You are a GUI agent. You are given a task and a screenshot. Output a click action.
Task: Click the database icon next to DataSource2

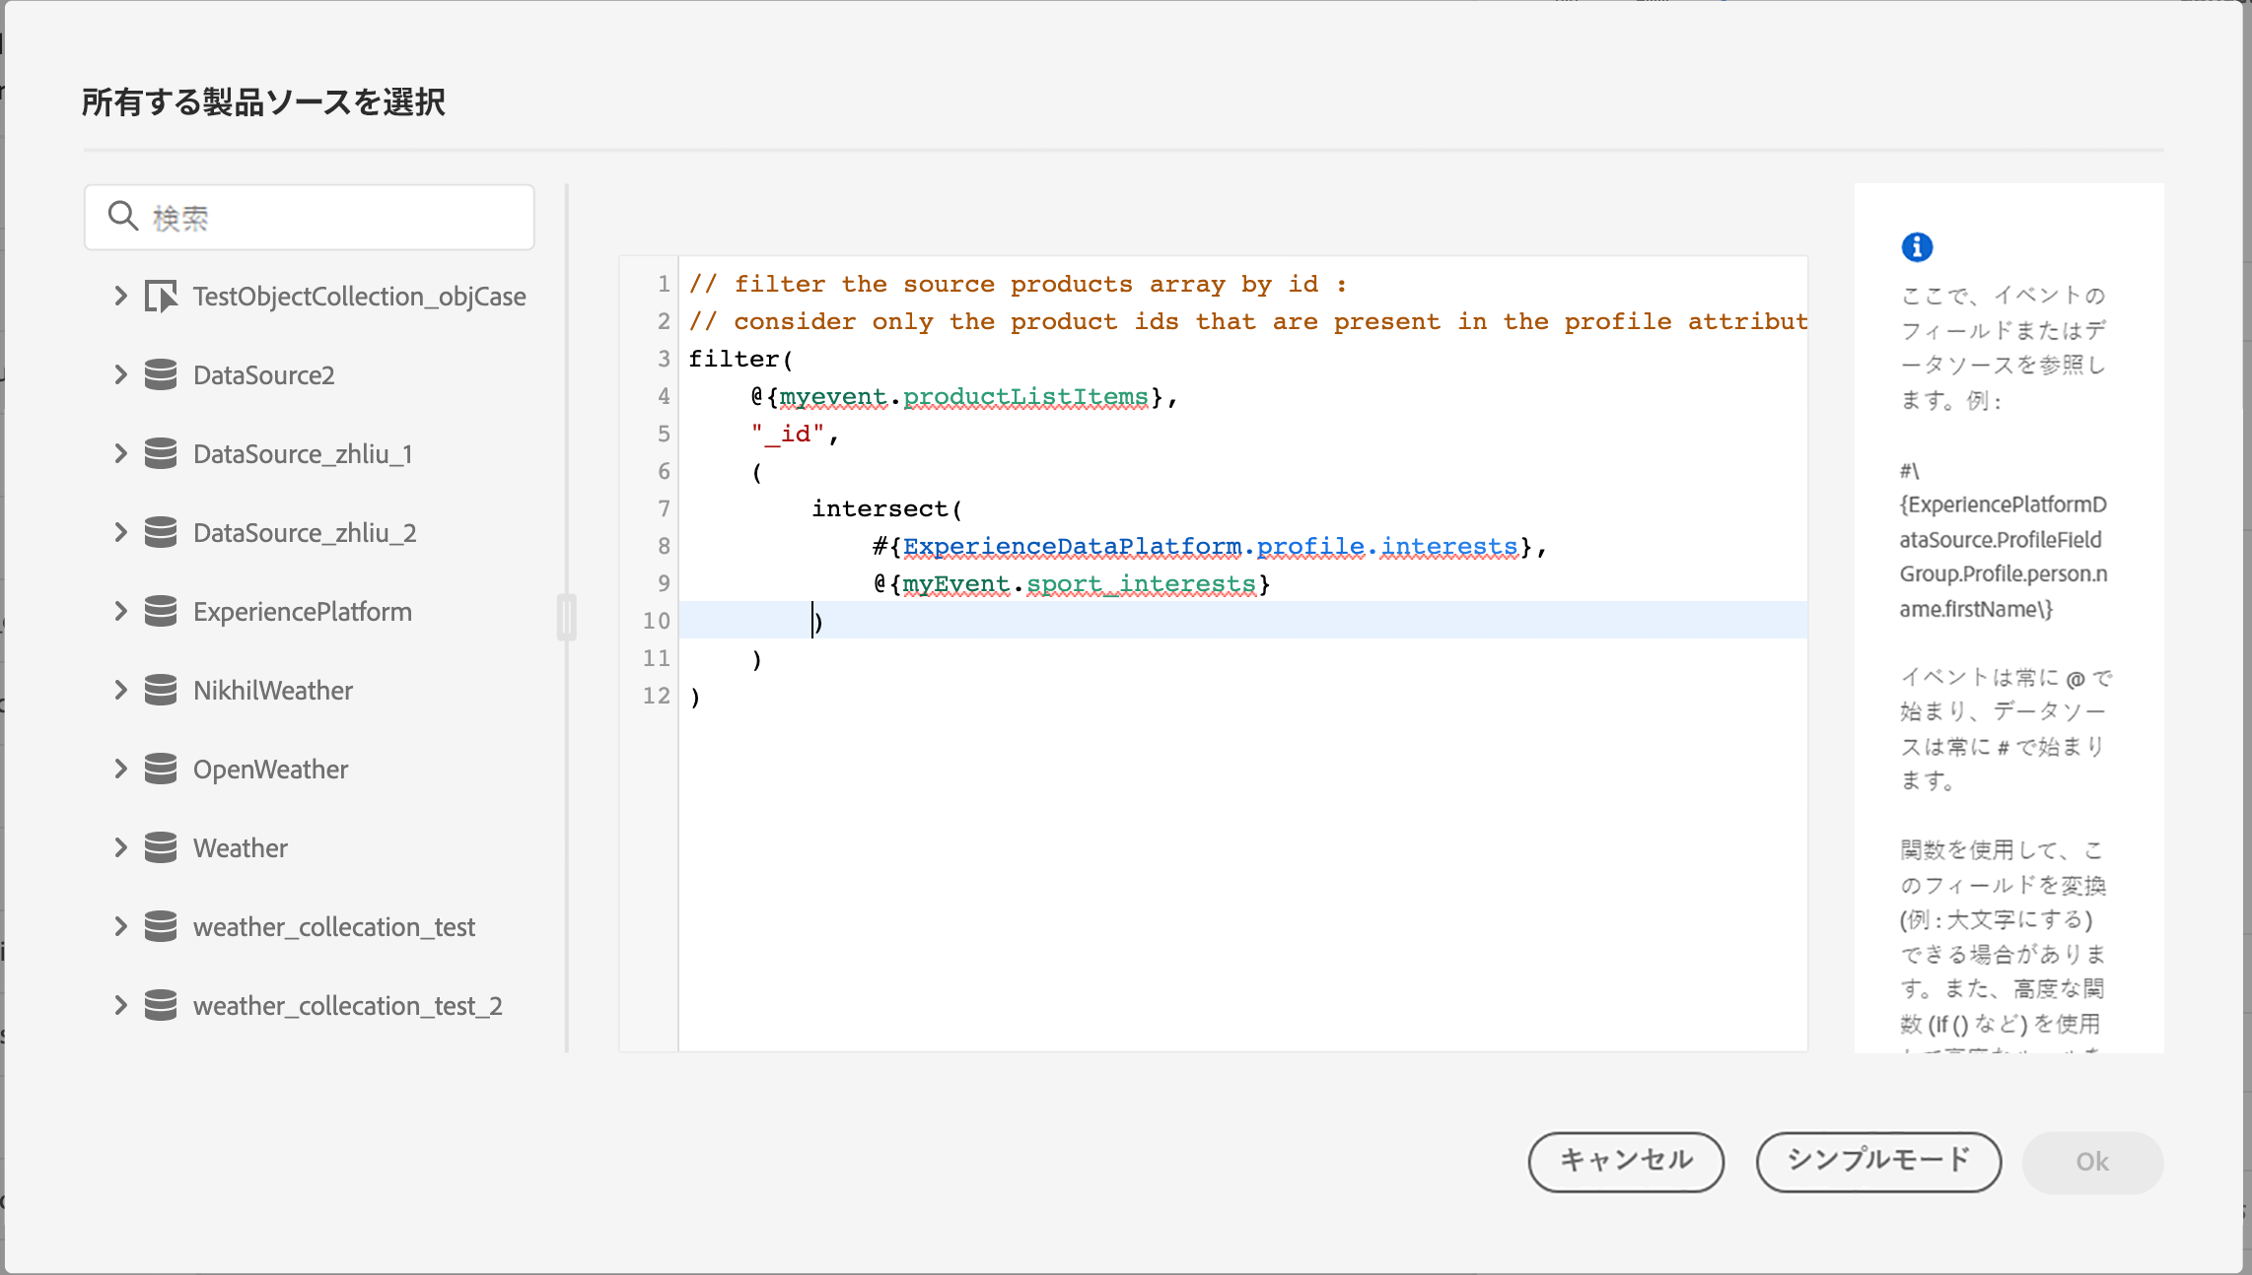161,375
